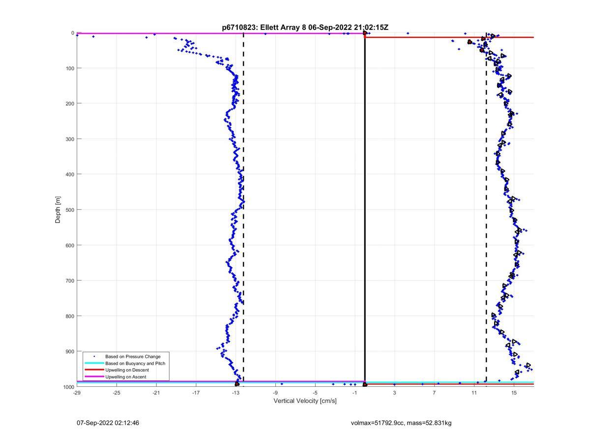Image resolution: width=590 pixels, height=435 pixels.
Task: Click the velocity tick label "-1"
Action: tap(355, 393)
